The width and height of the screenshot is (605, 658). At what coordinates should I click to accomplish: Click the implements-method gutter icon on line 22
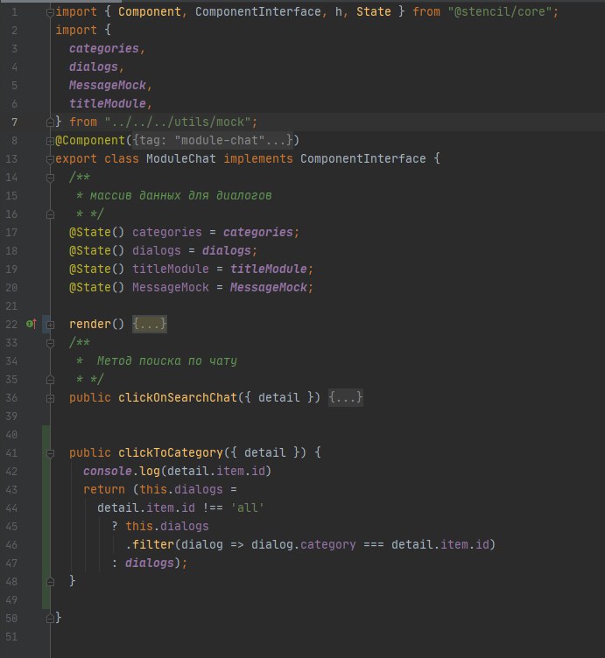click(x=32, y=324)
